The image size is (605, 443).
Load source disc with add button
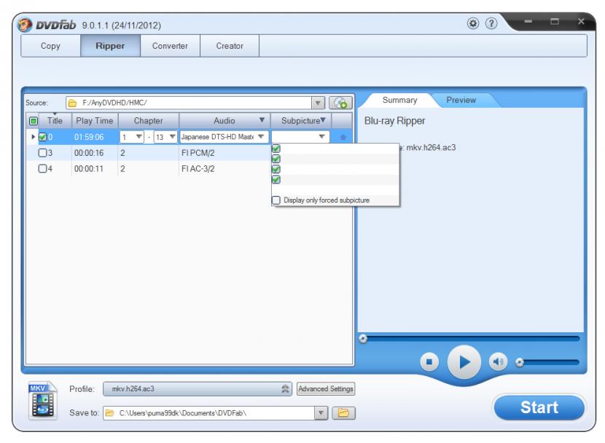340,103
